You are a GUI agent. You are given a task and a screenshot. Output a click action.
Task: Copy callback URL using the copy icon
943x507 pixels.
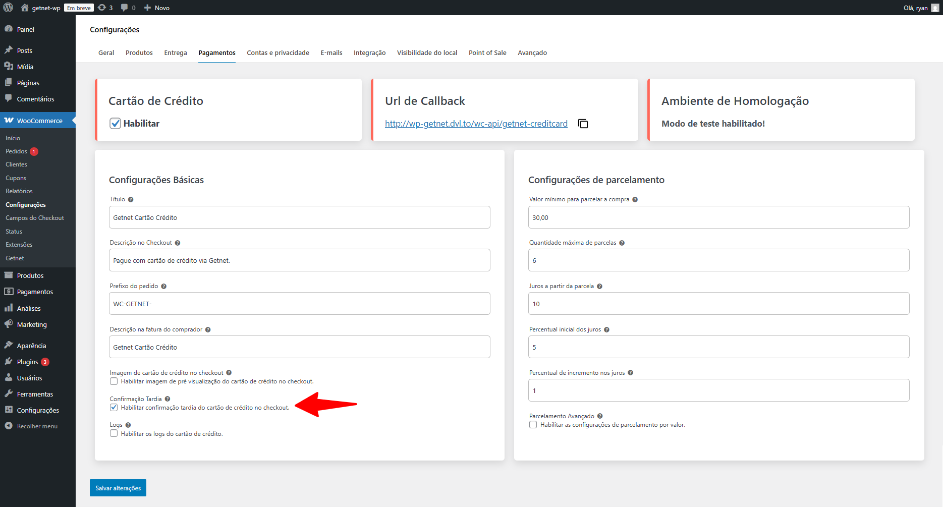(583, 124)
